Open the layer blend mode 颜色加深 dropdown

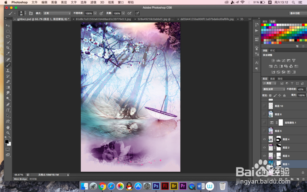[x=274, y=89]
